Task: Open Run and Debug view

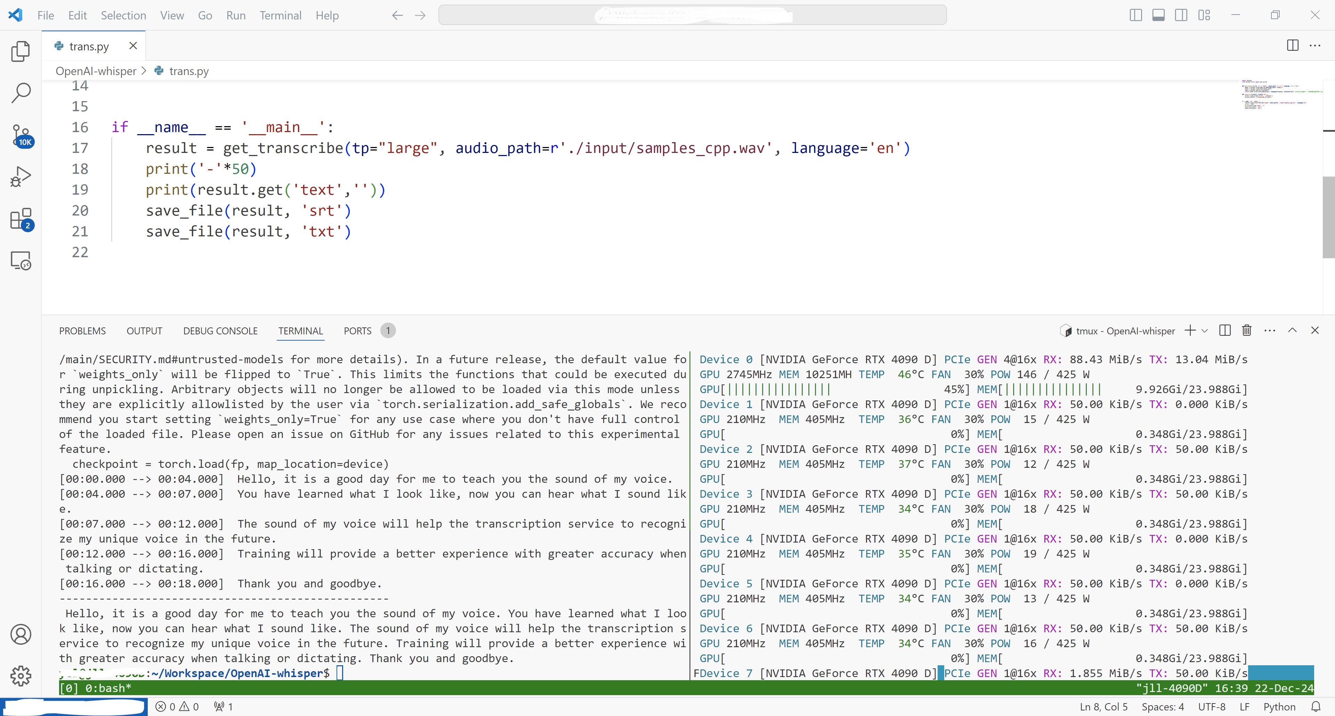Action: (21, 177)
